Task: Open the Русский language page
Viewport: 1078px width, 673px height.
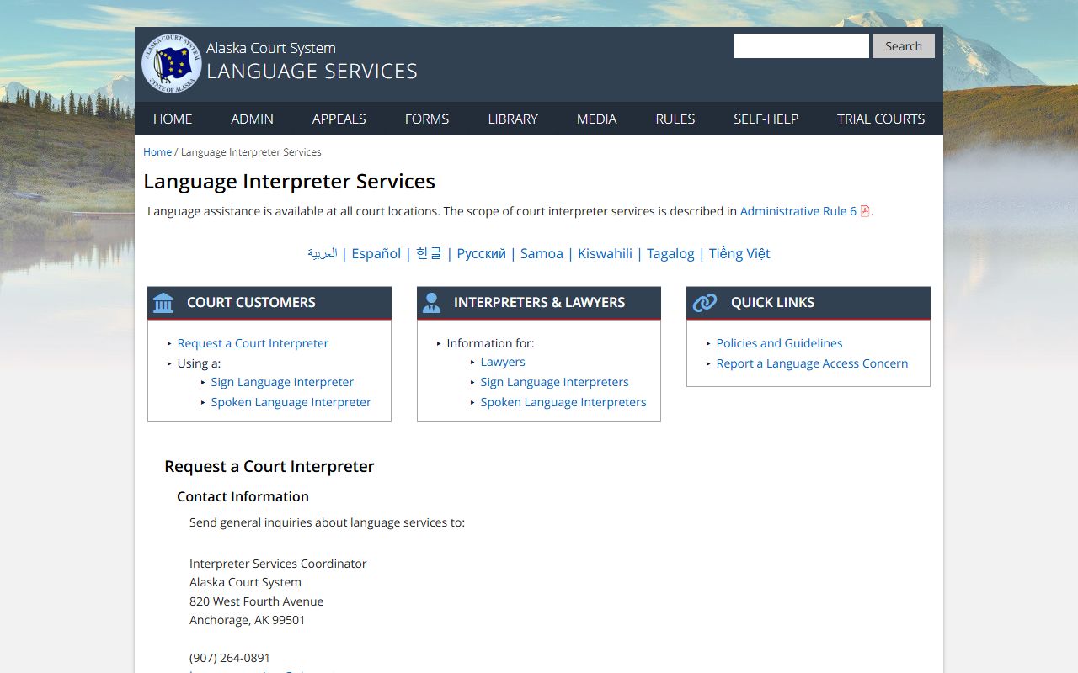Action: (x=482, y=253)
